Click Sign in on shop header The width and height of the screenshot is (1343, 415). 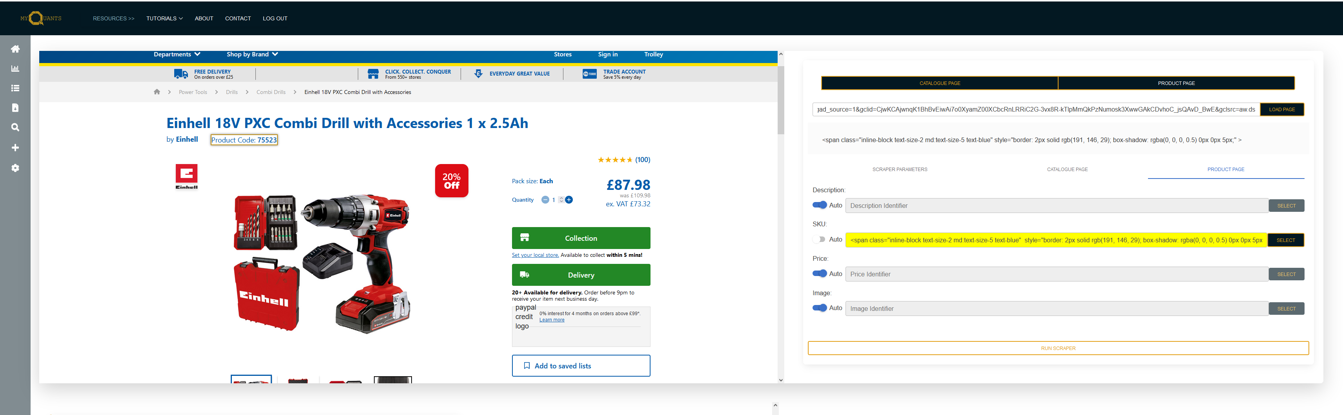607,54
